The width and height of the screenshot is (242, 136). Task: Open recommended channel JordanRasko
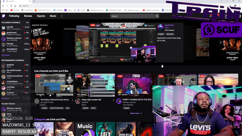pyautogui.click(x=15, y=82)
